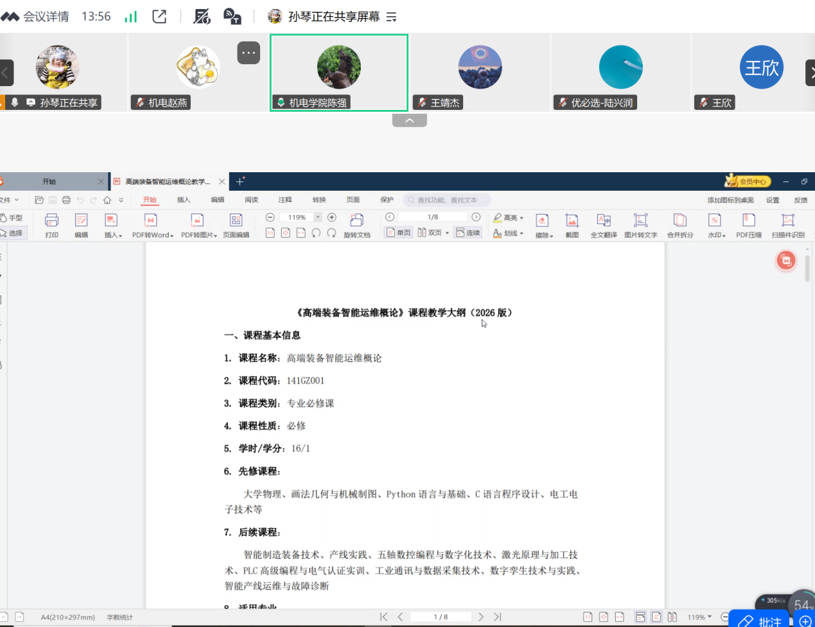Toggle 双页 double page view
The height and width of the screenshot is (627, 815).
point(430,233)
